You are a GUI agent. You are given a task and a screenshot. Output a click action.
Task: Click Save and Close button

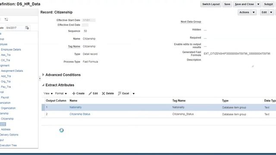[245, 4]
